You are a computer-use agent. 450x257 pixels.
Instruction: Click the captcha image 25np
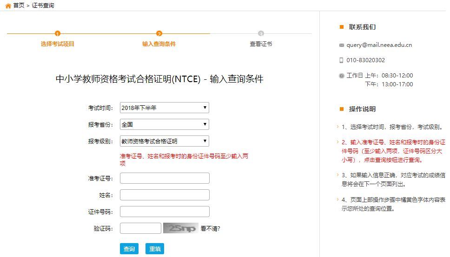tap(180, 228)
